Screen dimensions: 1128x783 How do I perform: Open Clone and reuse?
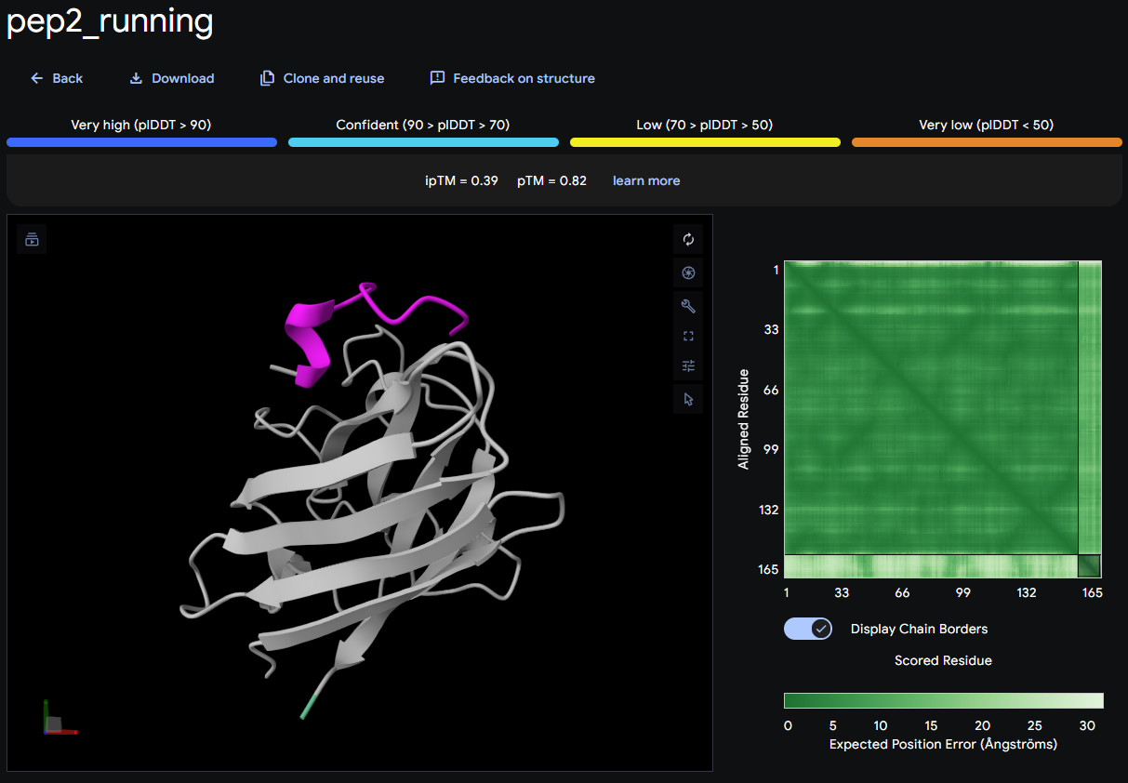coord(322,78)
